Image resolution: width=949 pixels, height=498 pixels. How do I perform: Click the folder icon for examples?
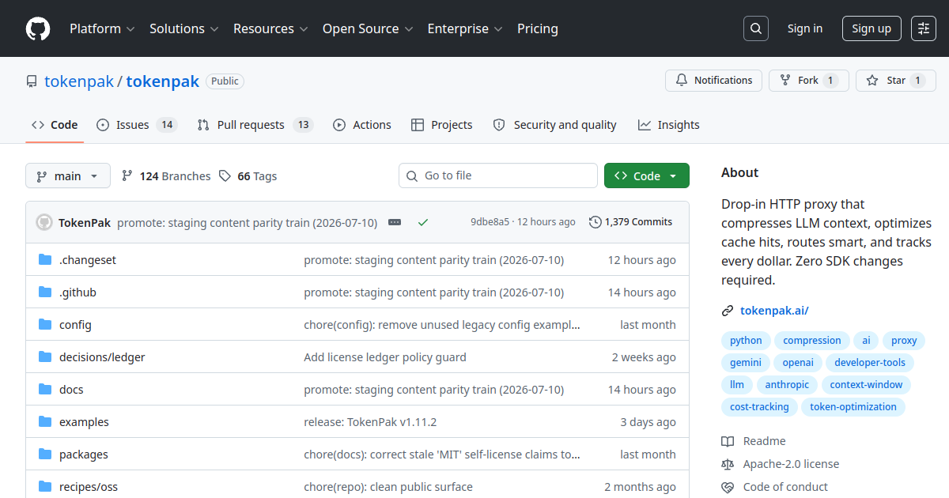coord(45,422)
